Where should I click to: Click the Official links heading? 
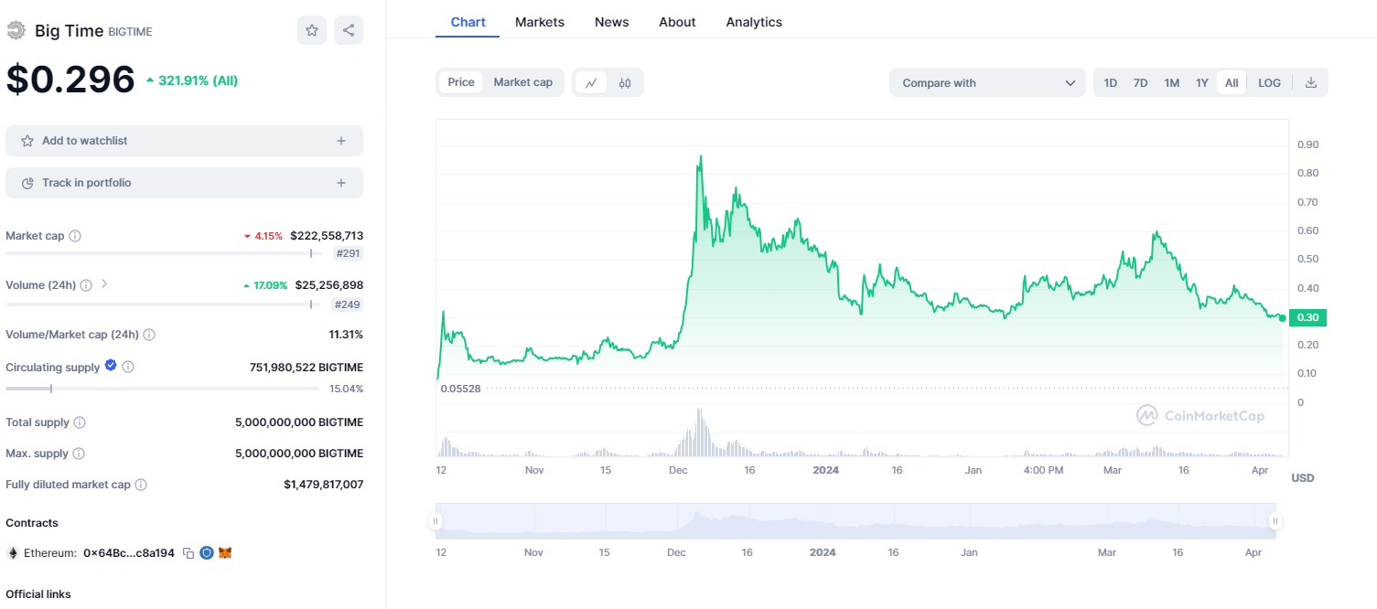pos(38,594)
